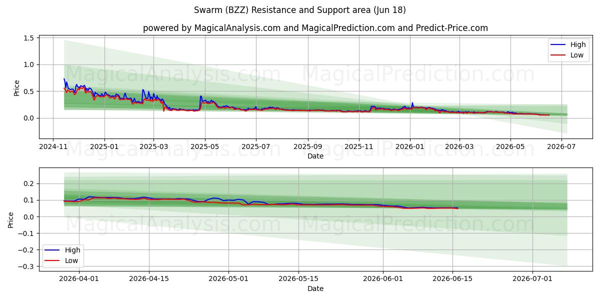Click the '2025-05' x-axis label

pos(205,147)
